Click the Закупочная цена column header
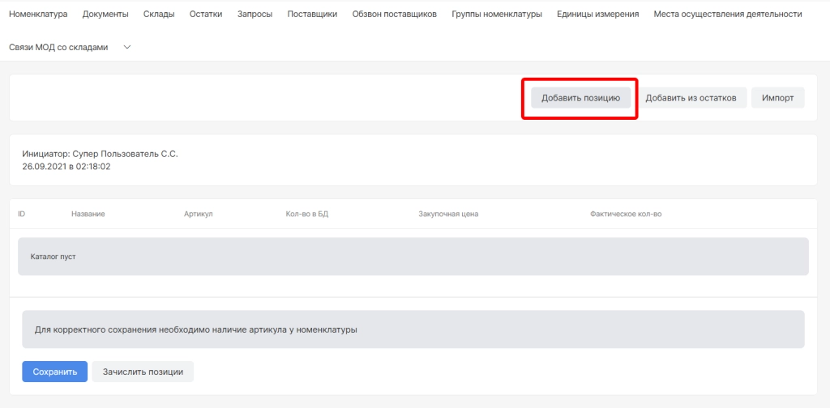This screenshot has width=830, height=408. click(x=448, y=215)
